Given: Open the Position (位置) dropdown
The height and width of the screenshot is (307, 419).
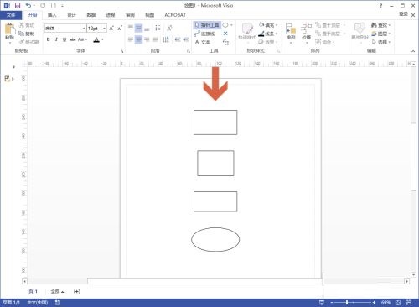Looking at the screenshot, I should click(x=307, y=34).
